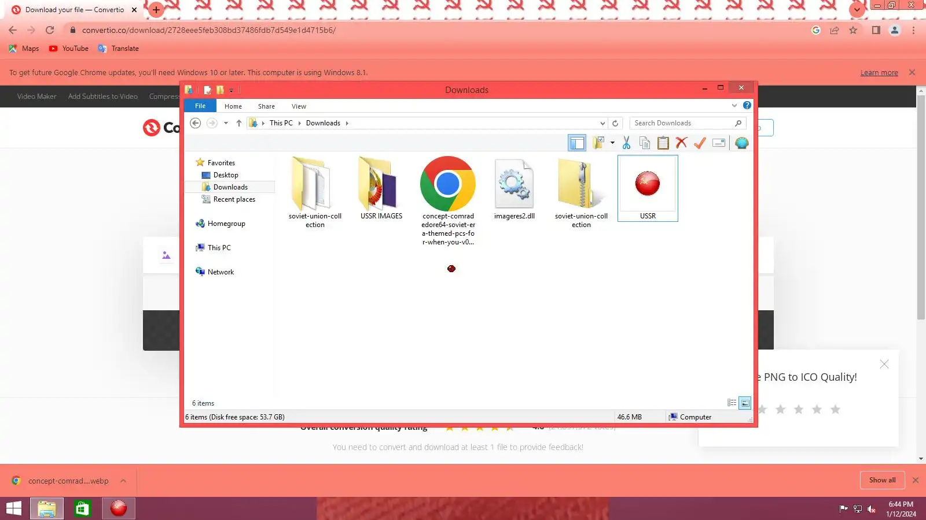The image size is (926, 520).
Task: Open Chrome profile avatar menu
Action: pos(895,30)
